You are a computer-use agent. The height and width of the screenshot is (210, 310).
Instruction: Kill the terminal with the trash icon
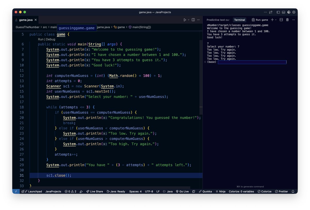(x=287, y=20)
